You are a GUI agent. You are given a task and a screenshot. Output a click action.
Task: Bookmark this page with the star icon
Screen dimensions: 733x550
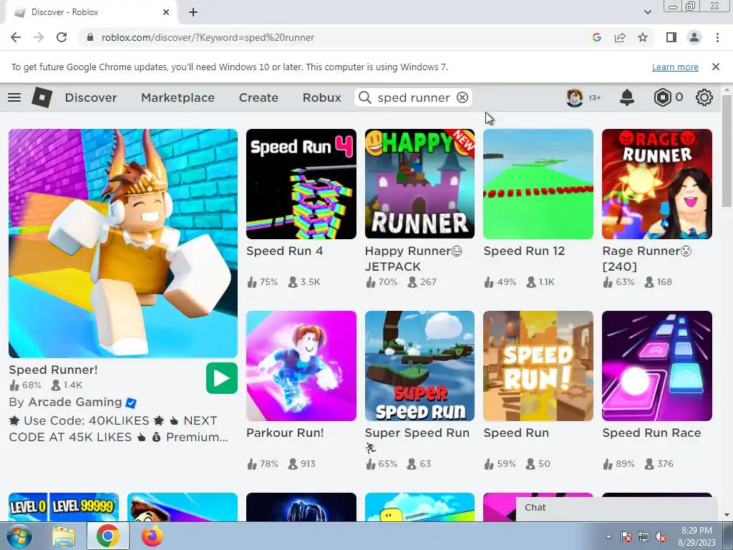[643, 37]
